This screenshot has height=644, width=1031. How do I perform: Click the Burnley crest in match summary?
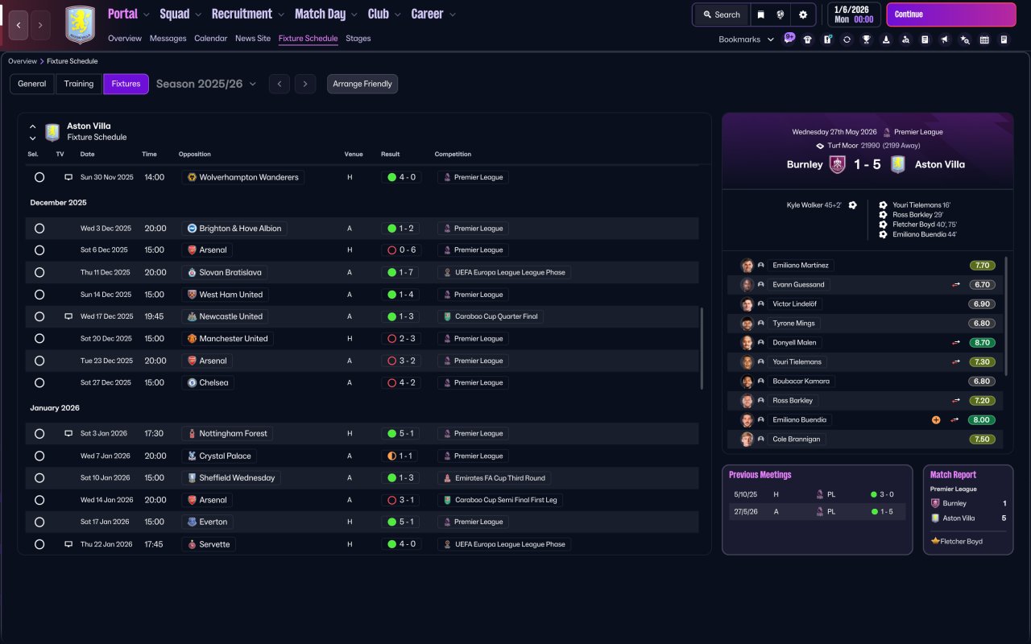838,164
